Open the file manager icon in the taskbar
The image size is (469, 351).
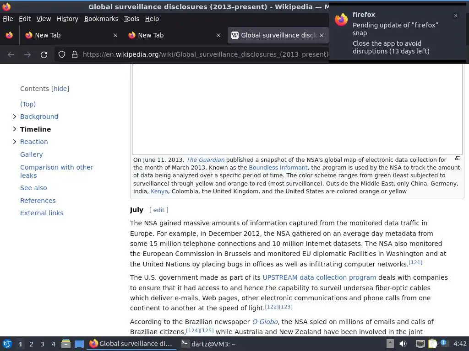coord(66,344)
